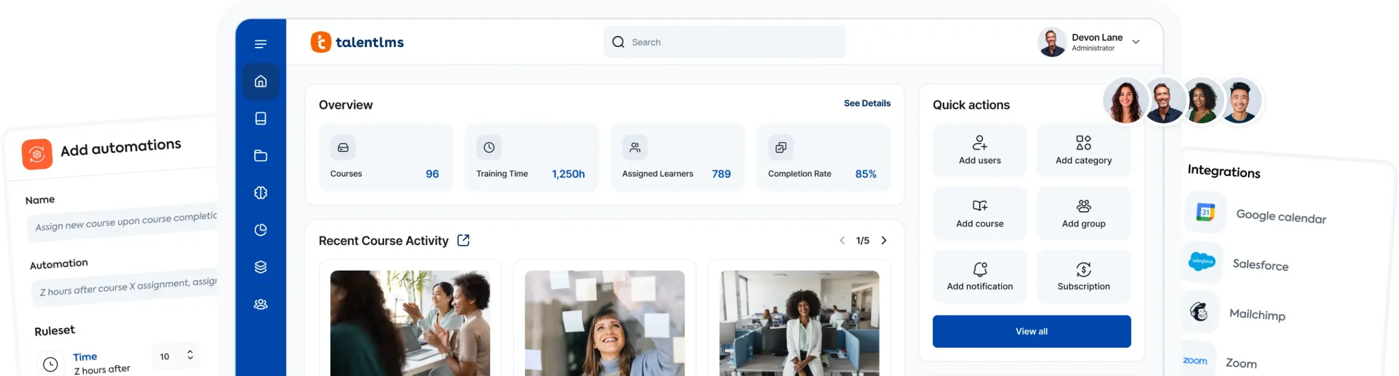The height and width of the screenshot is (376, 1399).
Task: Open the pie chart reports icon
Action: tap(261, 230)
